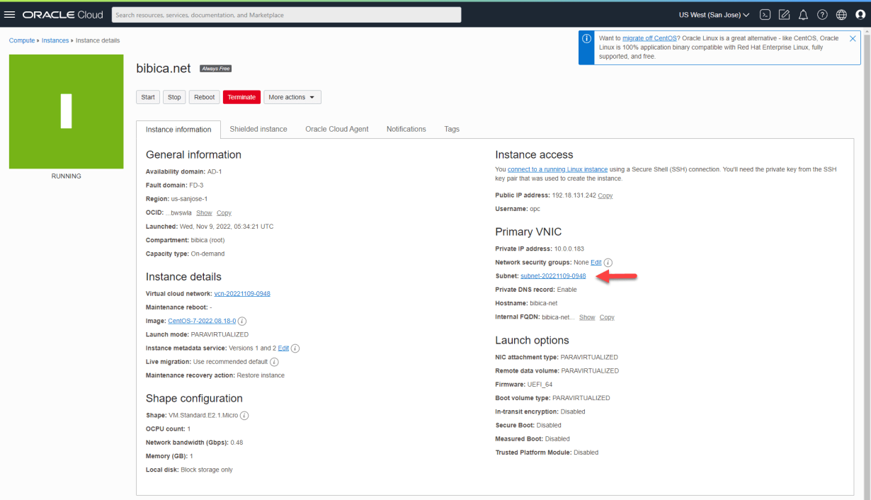This screenshot has width=871, height=500.
Task: Click info icon beside Live migration
Action: point(274,362)
